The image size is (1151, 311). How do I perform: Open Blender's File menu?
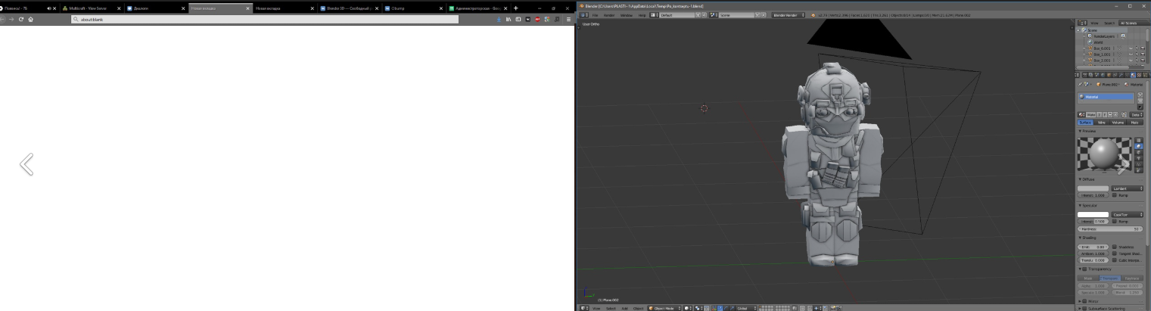595,15
